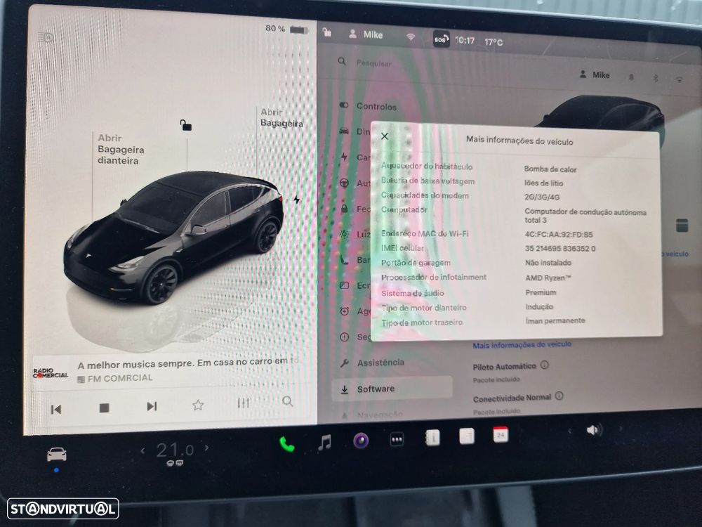This screenshot has width=702, height=527.
Task: Tap the AMD Ryzen processor value
Action: 548,278
